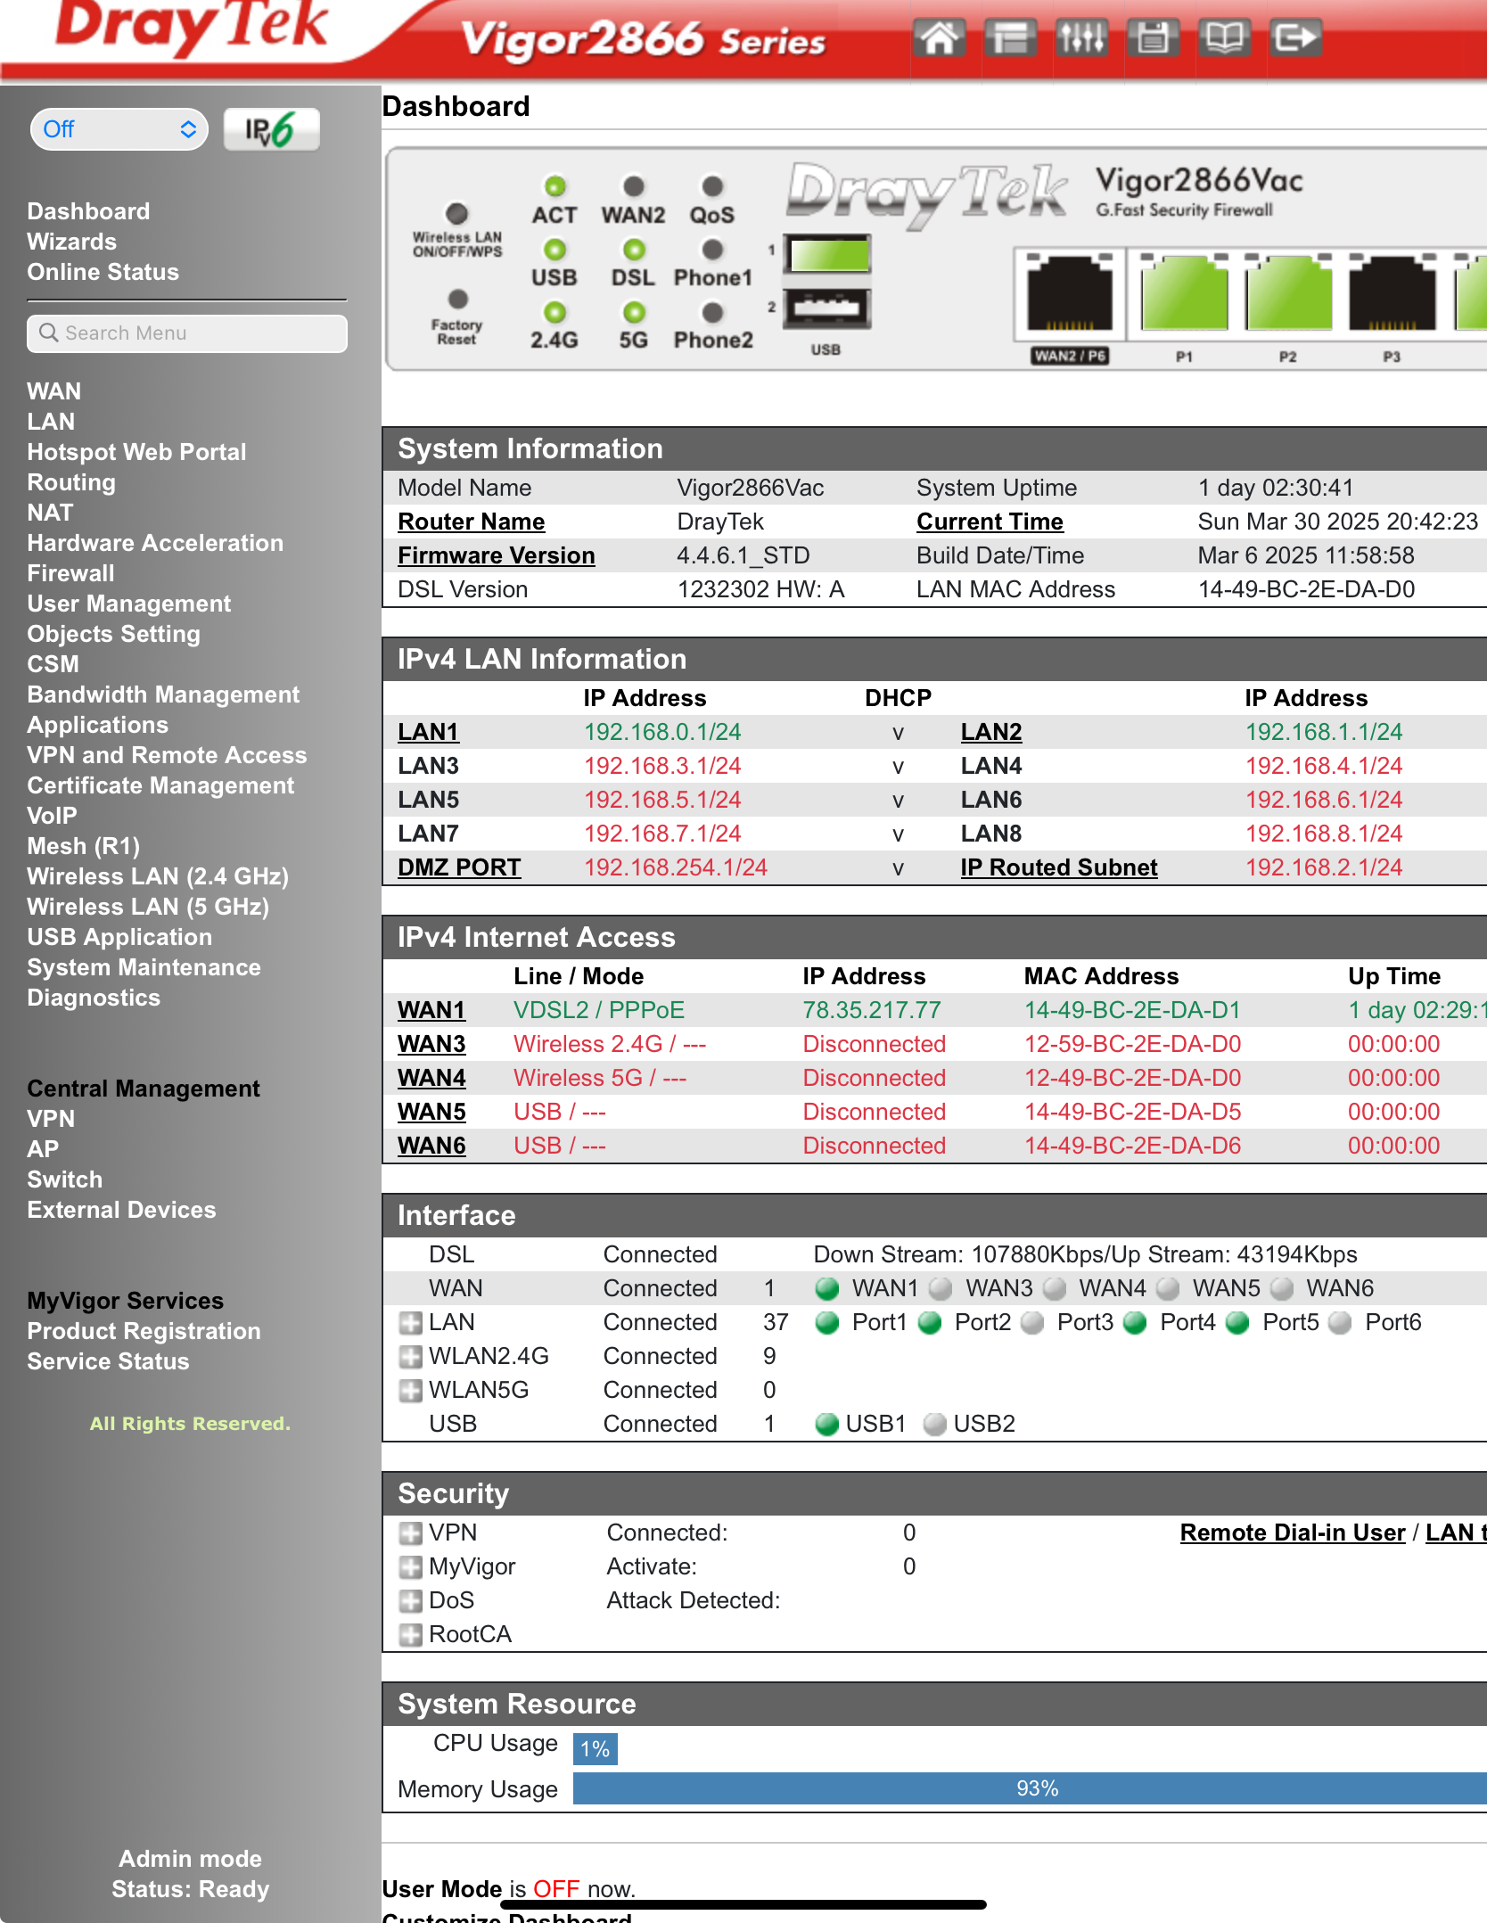Open the Firmware Version link

tap(496, 555)
